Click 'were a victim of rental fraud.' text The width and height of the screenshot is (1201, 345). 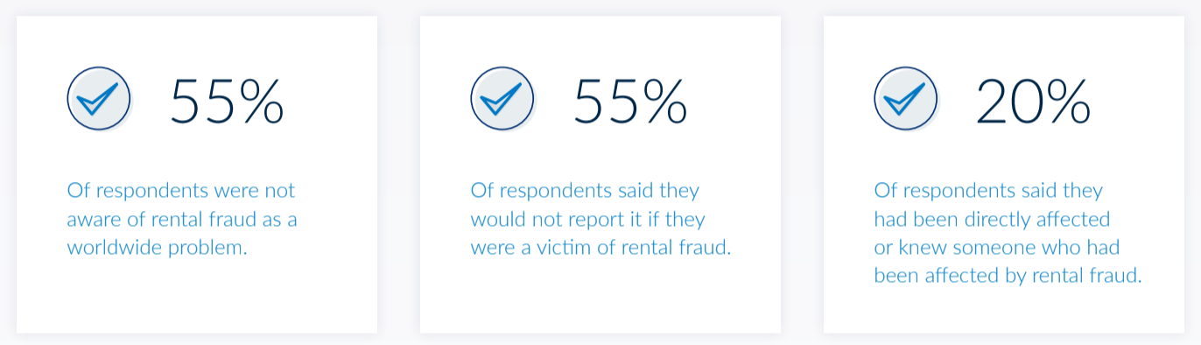pyautogui.click(x=600, y=248)
